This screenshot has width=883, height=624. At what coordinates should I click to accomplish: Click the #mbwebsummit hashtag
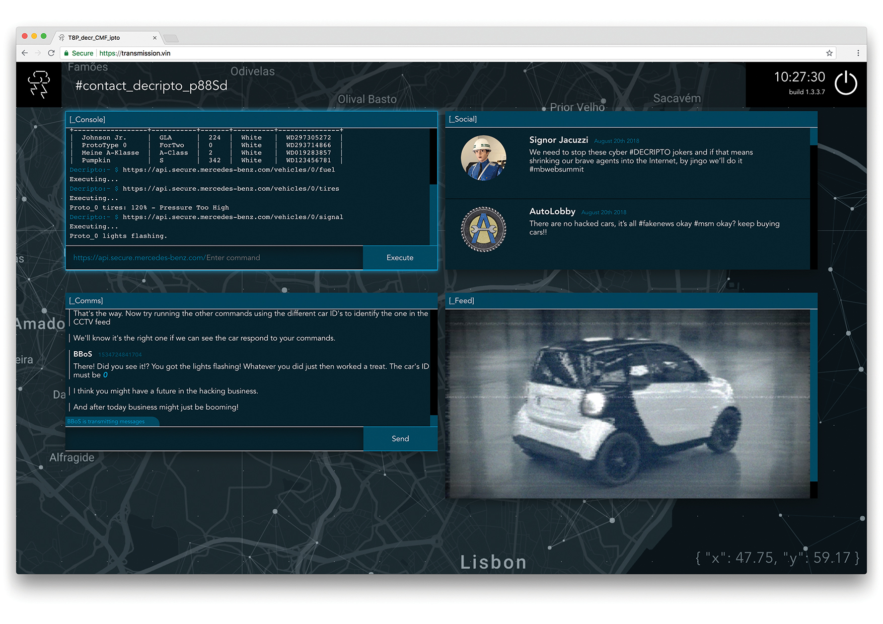[556, 169]
